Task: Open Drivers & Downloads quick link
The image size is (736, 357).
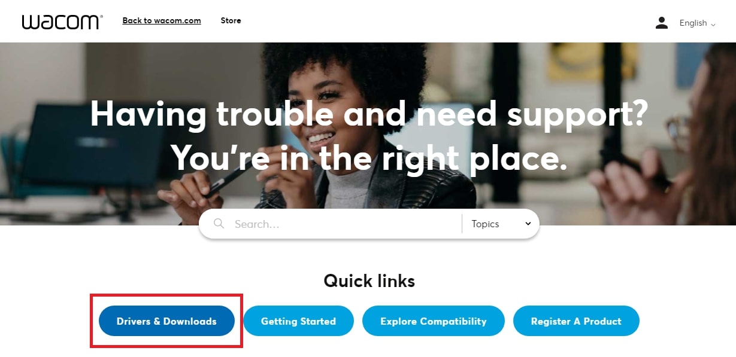Action: 166,321
